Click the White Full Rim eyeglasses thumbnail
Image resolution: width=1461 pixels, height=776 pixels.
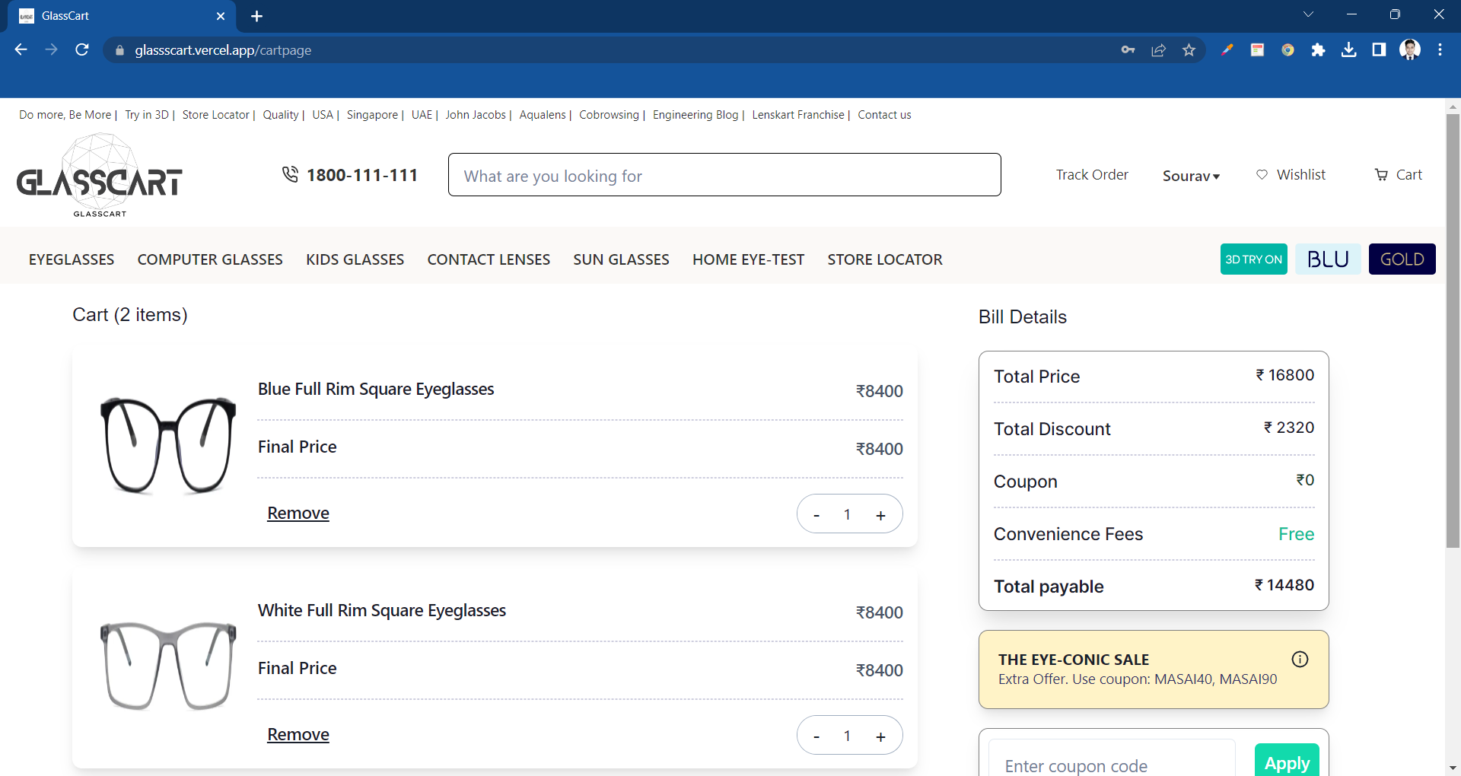tap(168, 666)
